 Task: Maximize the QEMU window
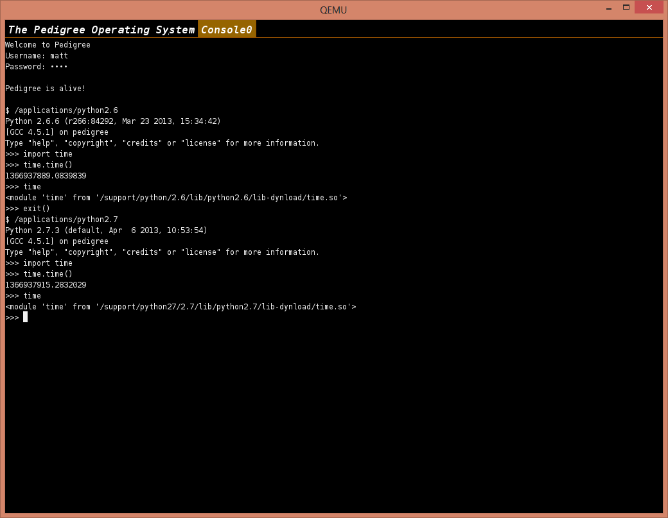pyautogui.click(x=626, y=7)
